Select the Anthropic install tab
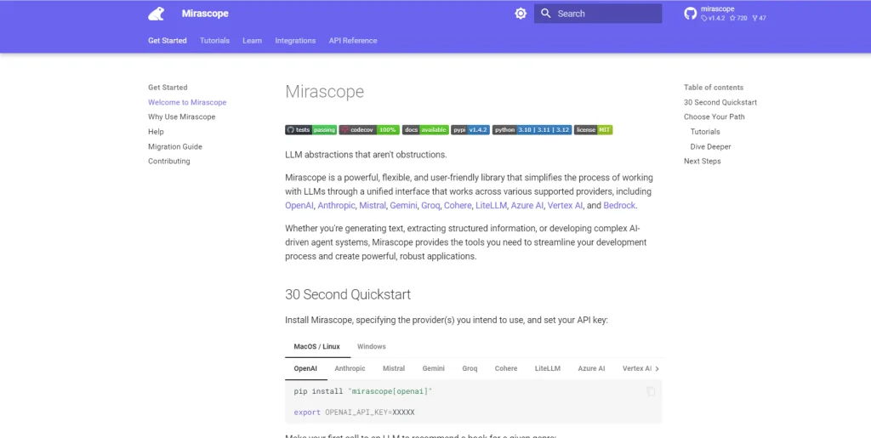This screenshot has width=871, height=438. tap(350, 368)
